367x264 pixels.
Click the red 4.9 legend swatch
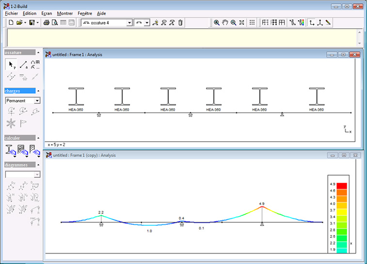pos(342,186)
